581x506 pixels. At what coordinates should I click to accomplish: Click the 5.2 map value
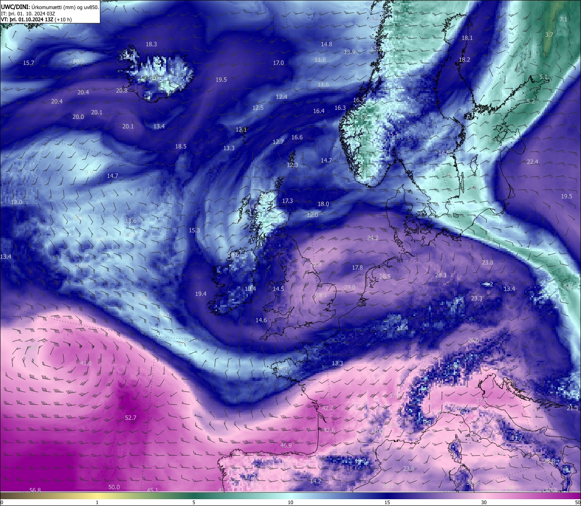pos(531,101)
